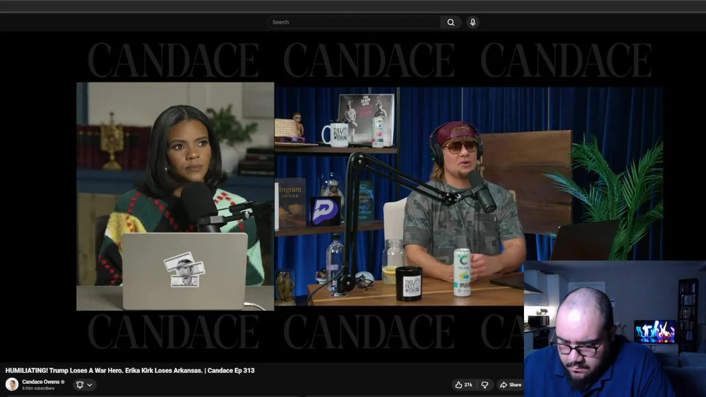
Task: Click the Share button
Action: 510,385
